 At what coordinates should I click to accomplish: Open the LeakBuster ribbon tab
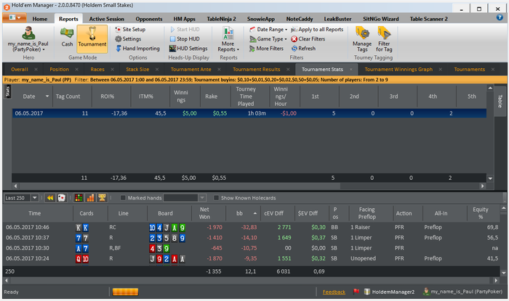tap(337, 19)
